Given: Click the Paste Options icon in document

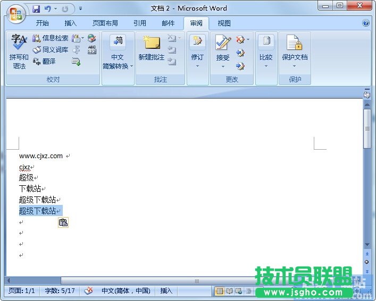Looking at the screenshot, I should coord(63,222).
